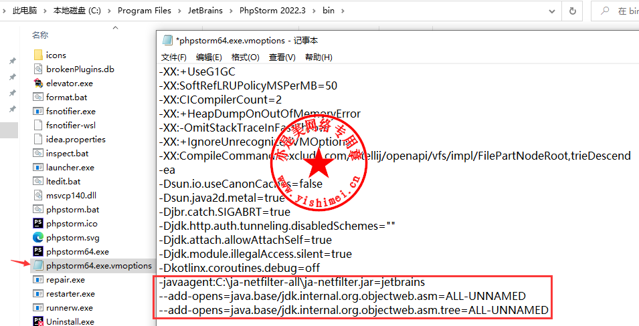Click the phpstorm64.exe PS icon
The height and width of the screenshot is (326, 639).
(38, 252)
